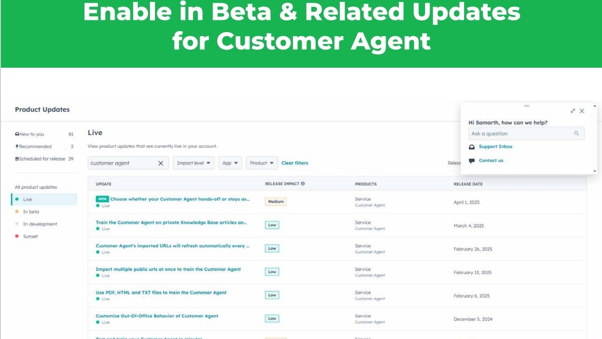Screen dimensions: 602x339
Task: Click the drag handle atop the help widget
Action: coord(526,106)
